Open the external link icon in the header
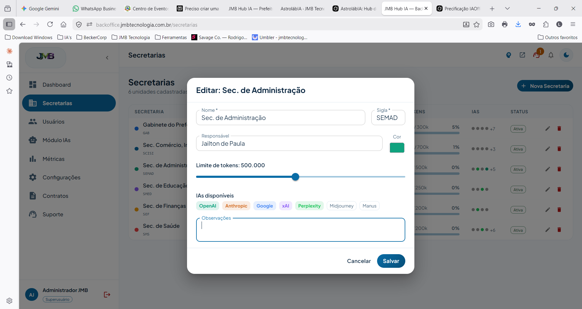582x309 pixels. pos(522,55)
